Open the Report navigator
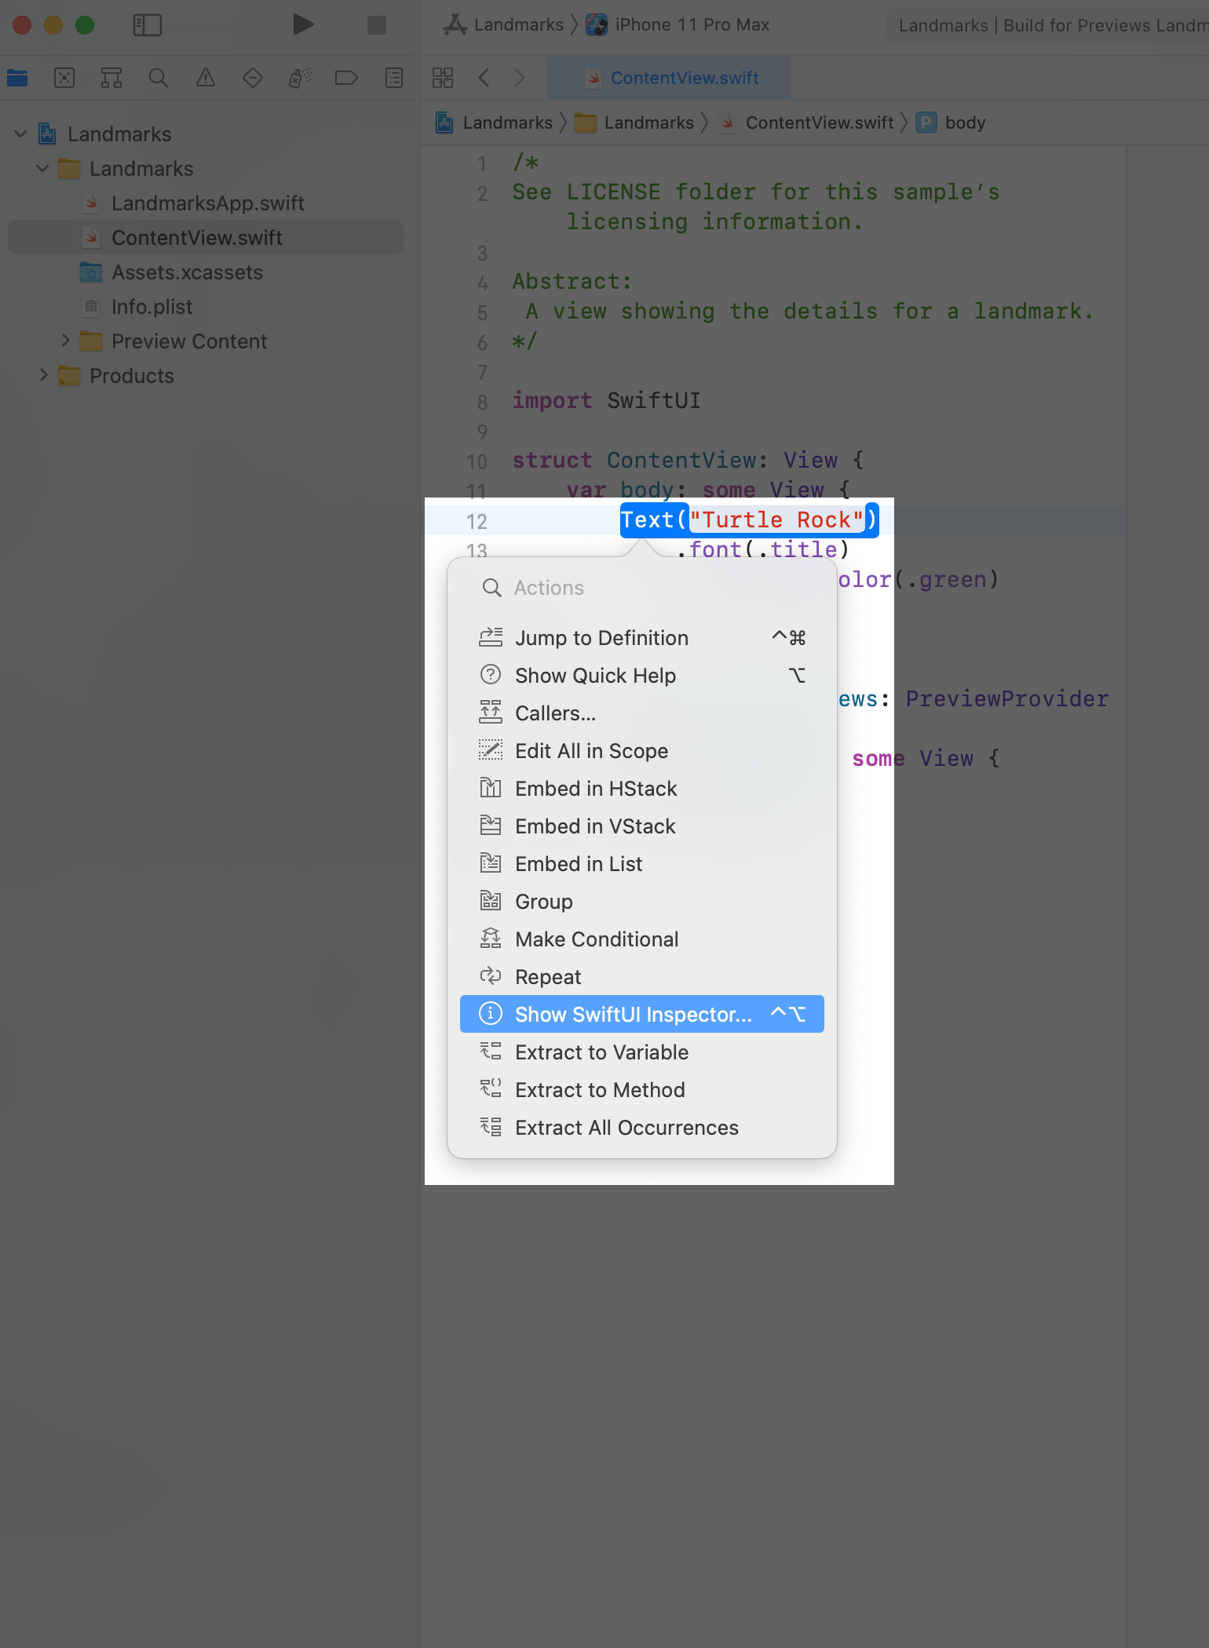Screen dimensions: 1209x1648 click(394, 78)
